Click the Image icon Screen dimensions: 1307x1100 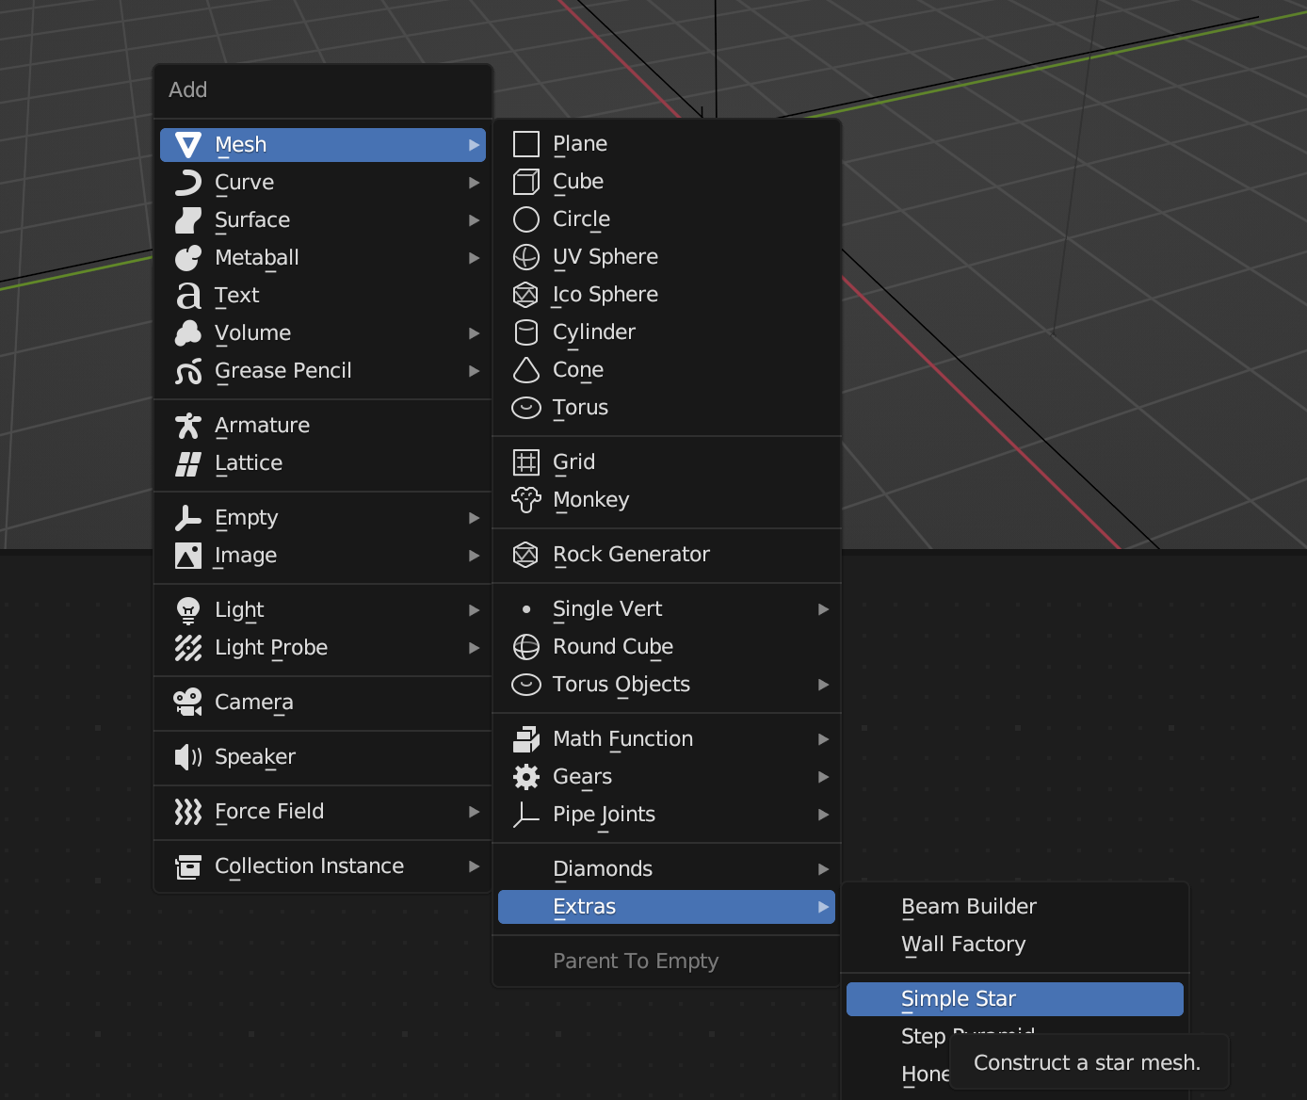[188, 556]
